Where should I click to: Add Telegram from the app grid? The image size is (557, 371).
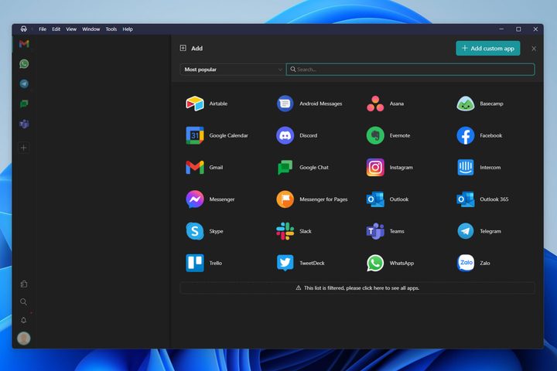(479, 231)
